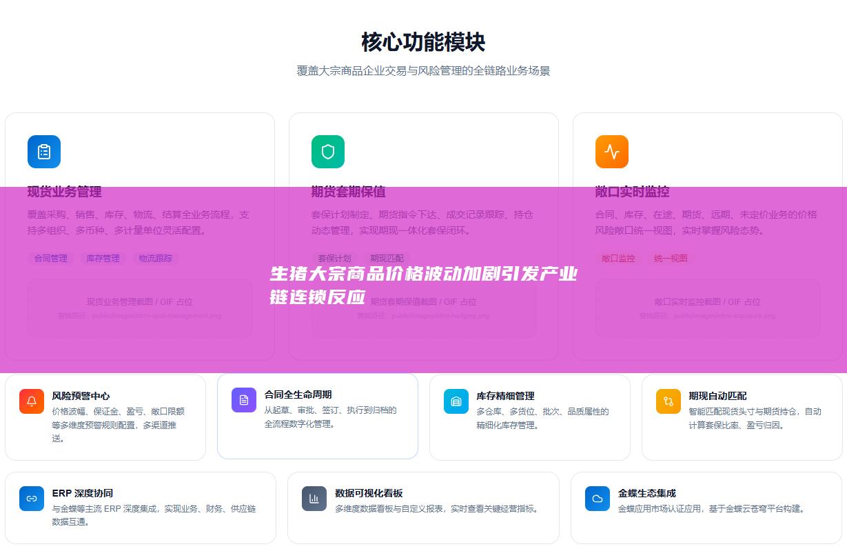
Task: Click the 敞口实时监控 card title
Action: [633, 192]
